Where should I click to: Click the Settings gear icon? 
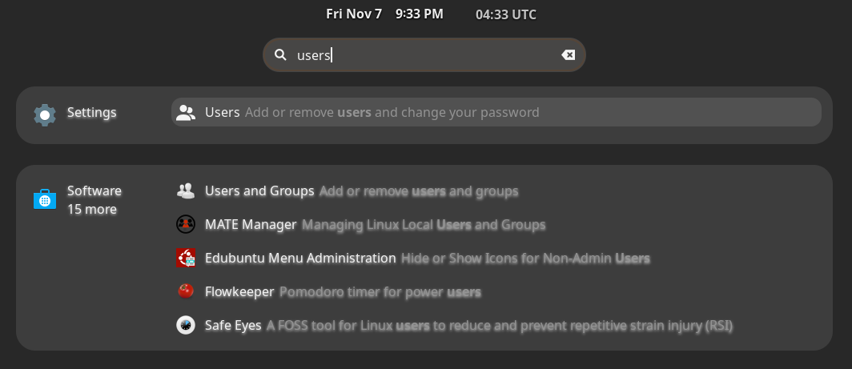45,114
